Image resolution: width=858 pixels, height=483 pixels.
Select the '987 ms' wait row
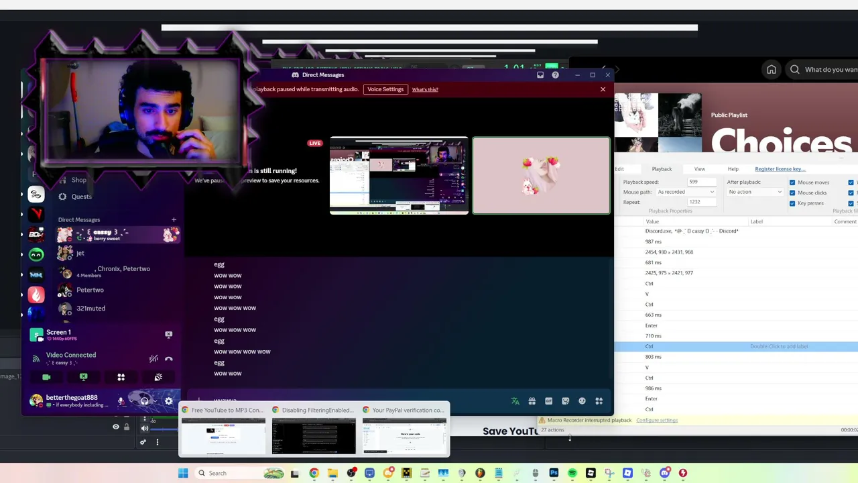(x=736, y=241)
